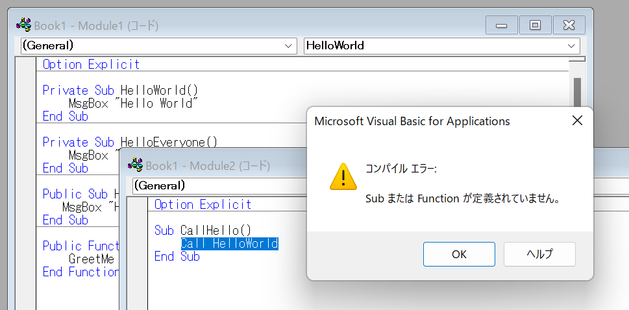This screenshot has height=310, width=629.
Task: Open the (General) dropdown in Module2 window
Action: (x=220, y=185)
